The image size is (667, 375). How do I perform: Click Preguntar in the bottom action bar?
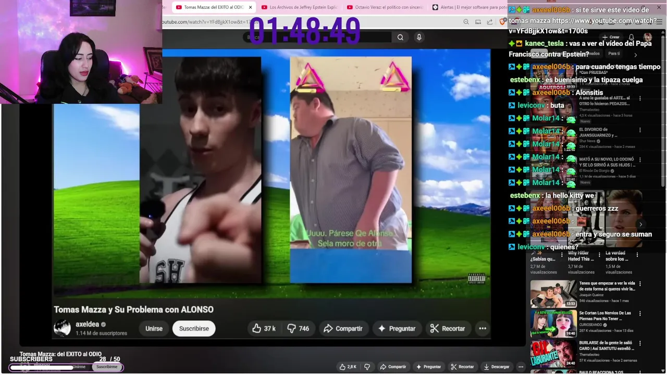[x=428, y=367]
